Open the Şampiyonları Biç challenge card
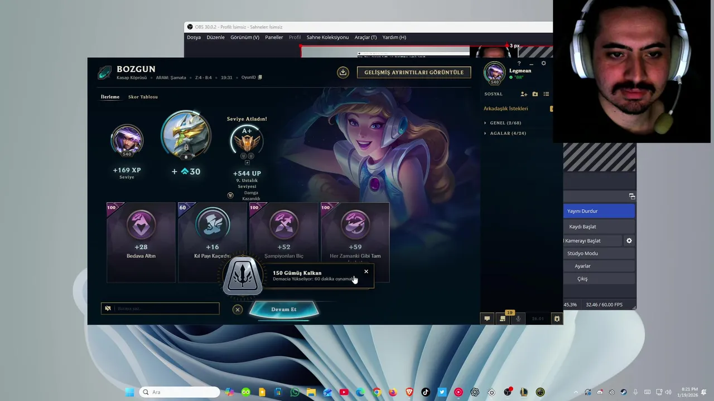This screenshot has width=714, height=401. pos(283,242)
